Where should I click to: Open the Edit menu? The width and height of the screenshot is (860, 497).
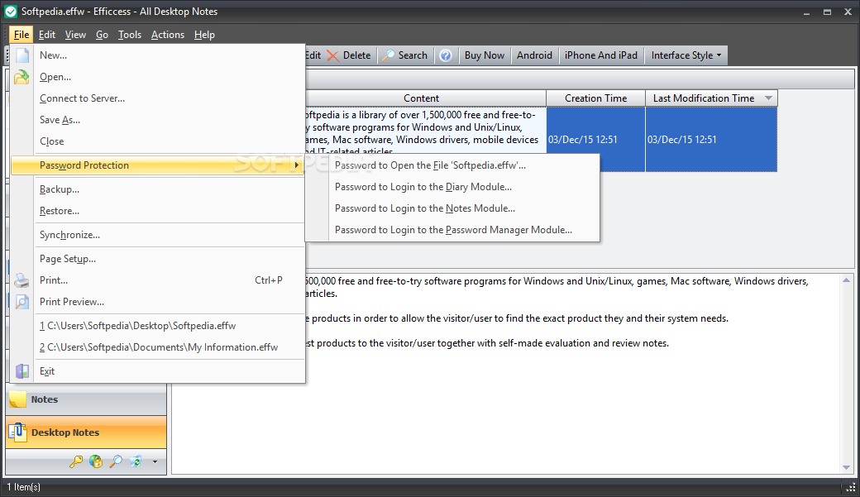click(47, 35)
